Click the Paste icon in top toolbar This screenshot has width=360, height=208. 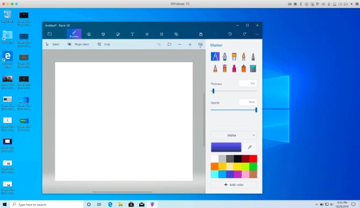click(x=201, y=34)
